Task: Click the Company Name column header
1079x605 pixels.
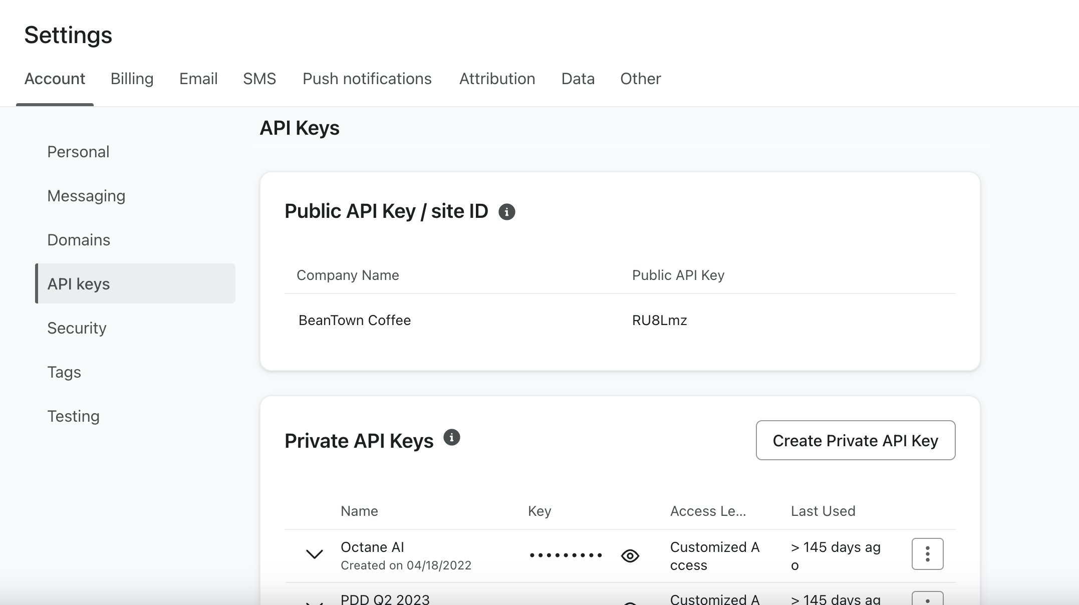Action: pos(348,275)
